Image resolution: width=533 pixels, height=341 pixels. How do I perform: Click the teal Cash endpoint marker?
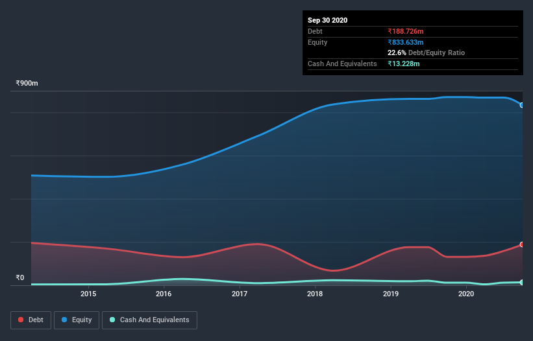[522, 282]
